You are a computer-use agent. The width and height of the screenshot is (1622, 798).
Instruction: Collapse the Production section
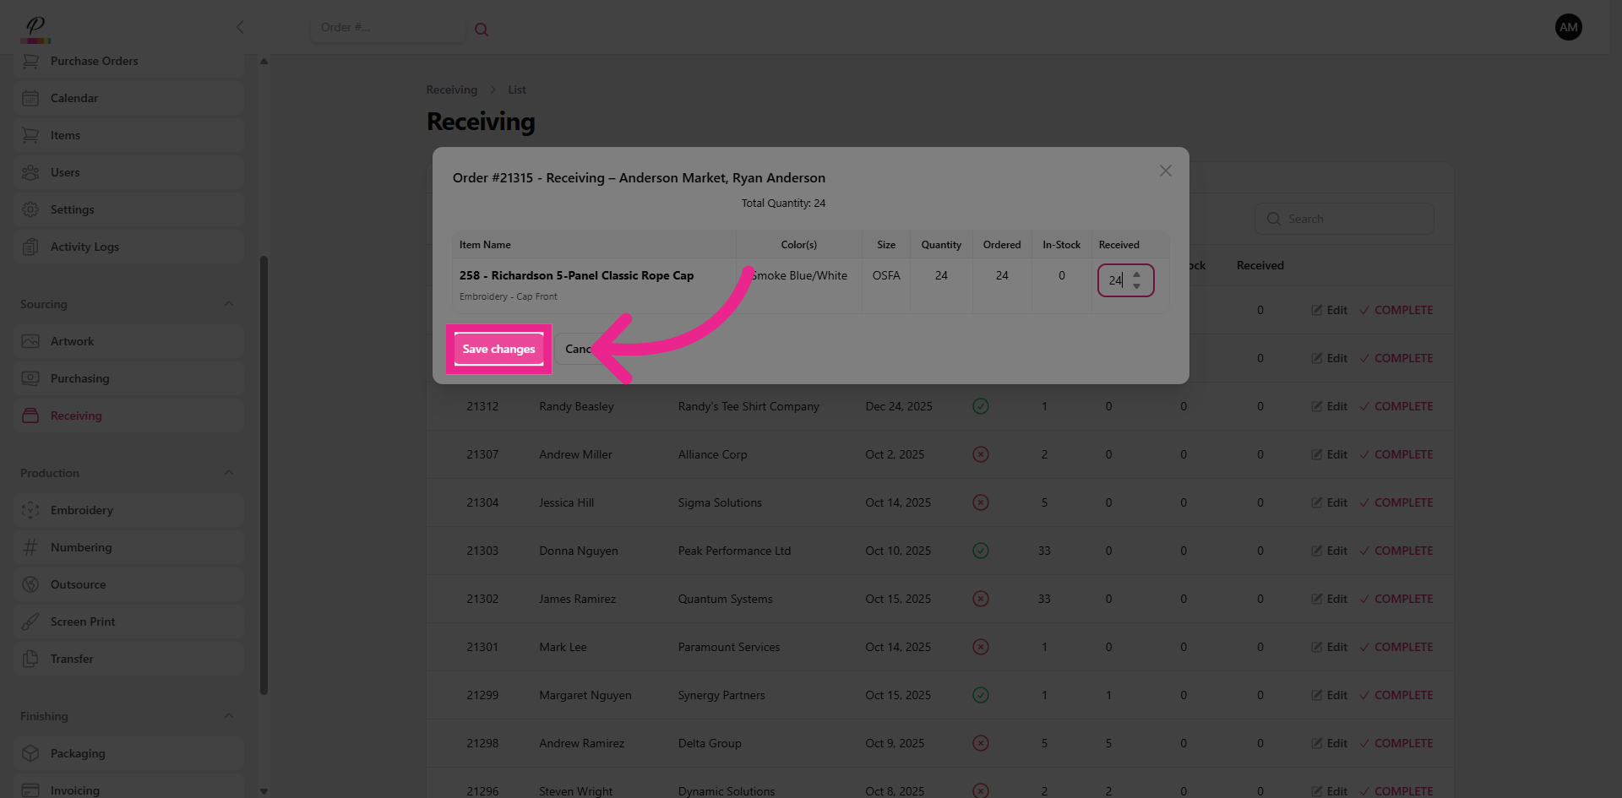coord(229,473)
